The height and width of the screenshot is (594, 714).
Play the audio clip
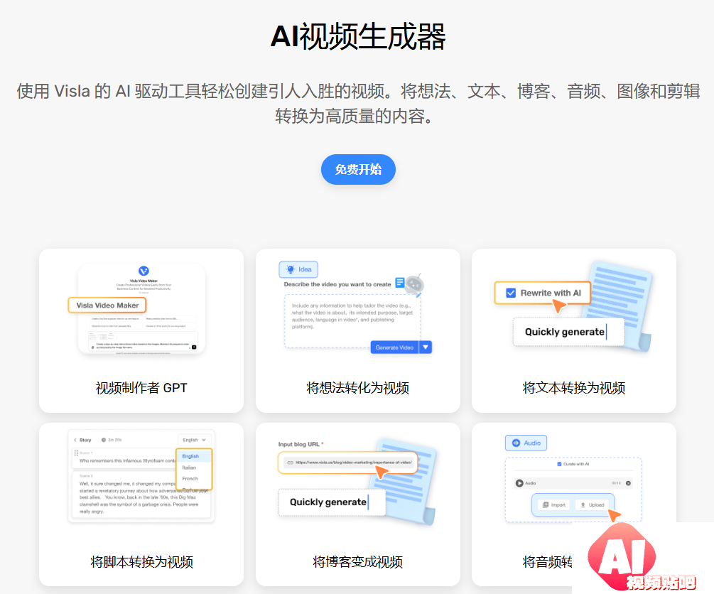click(519, 483)
